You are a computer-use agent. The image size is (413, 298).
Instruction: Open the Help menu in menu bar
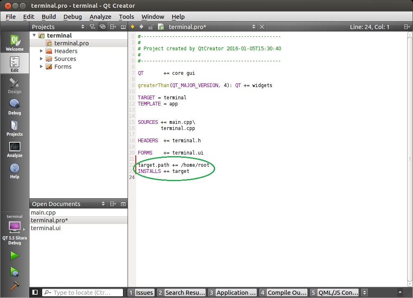[178, 17]
